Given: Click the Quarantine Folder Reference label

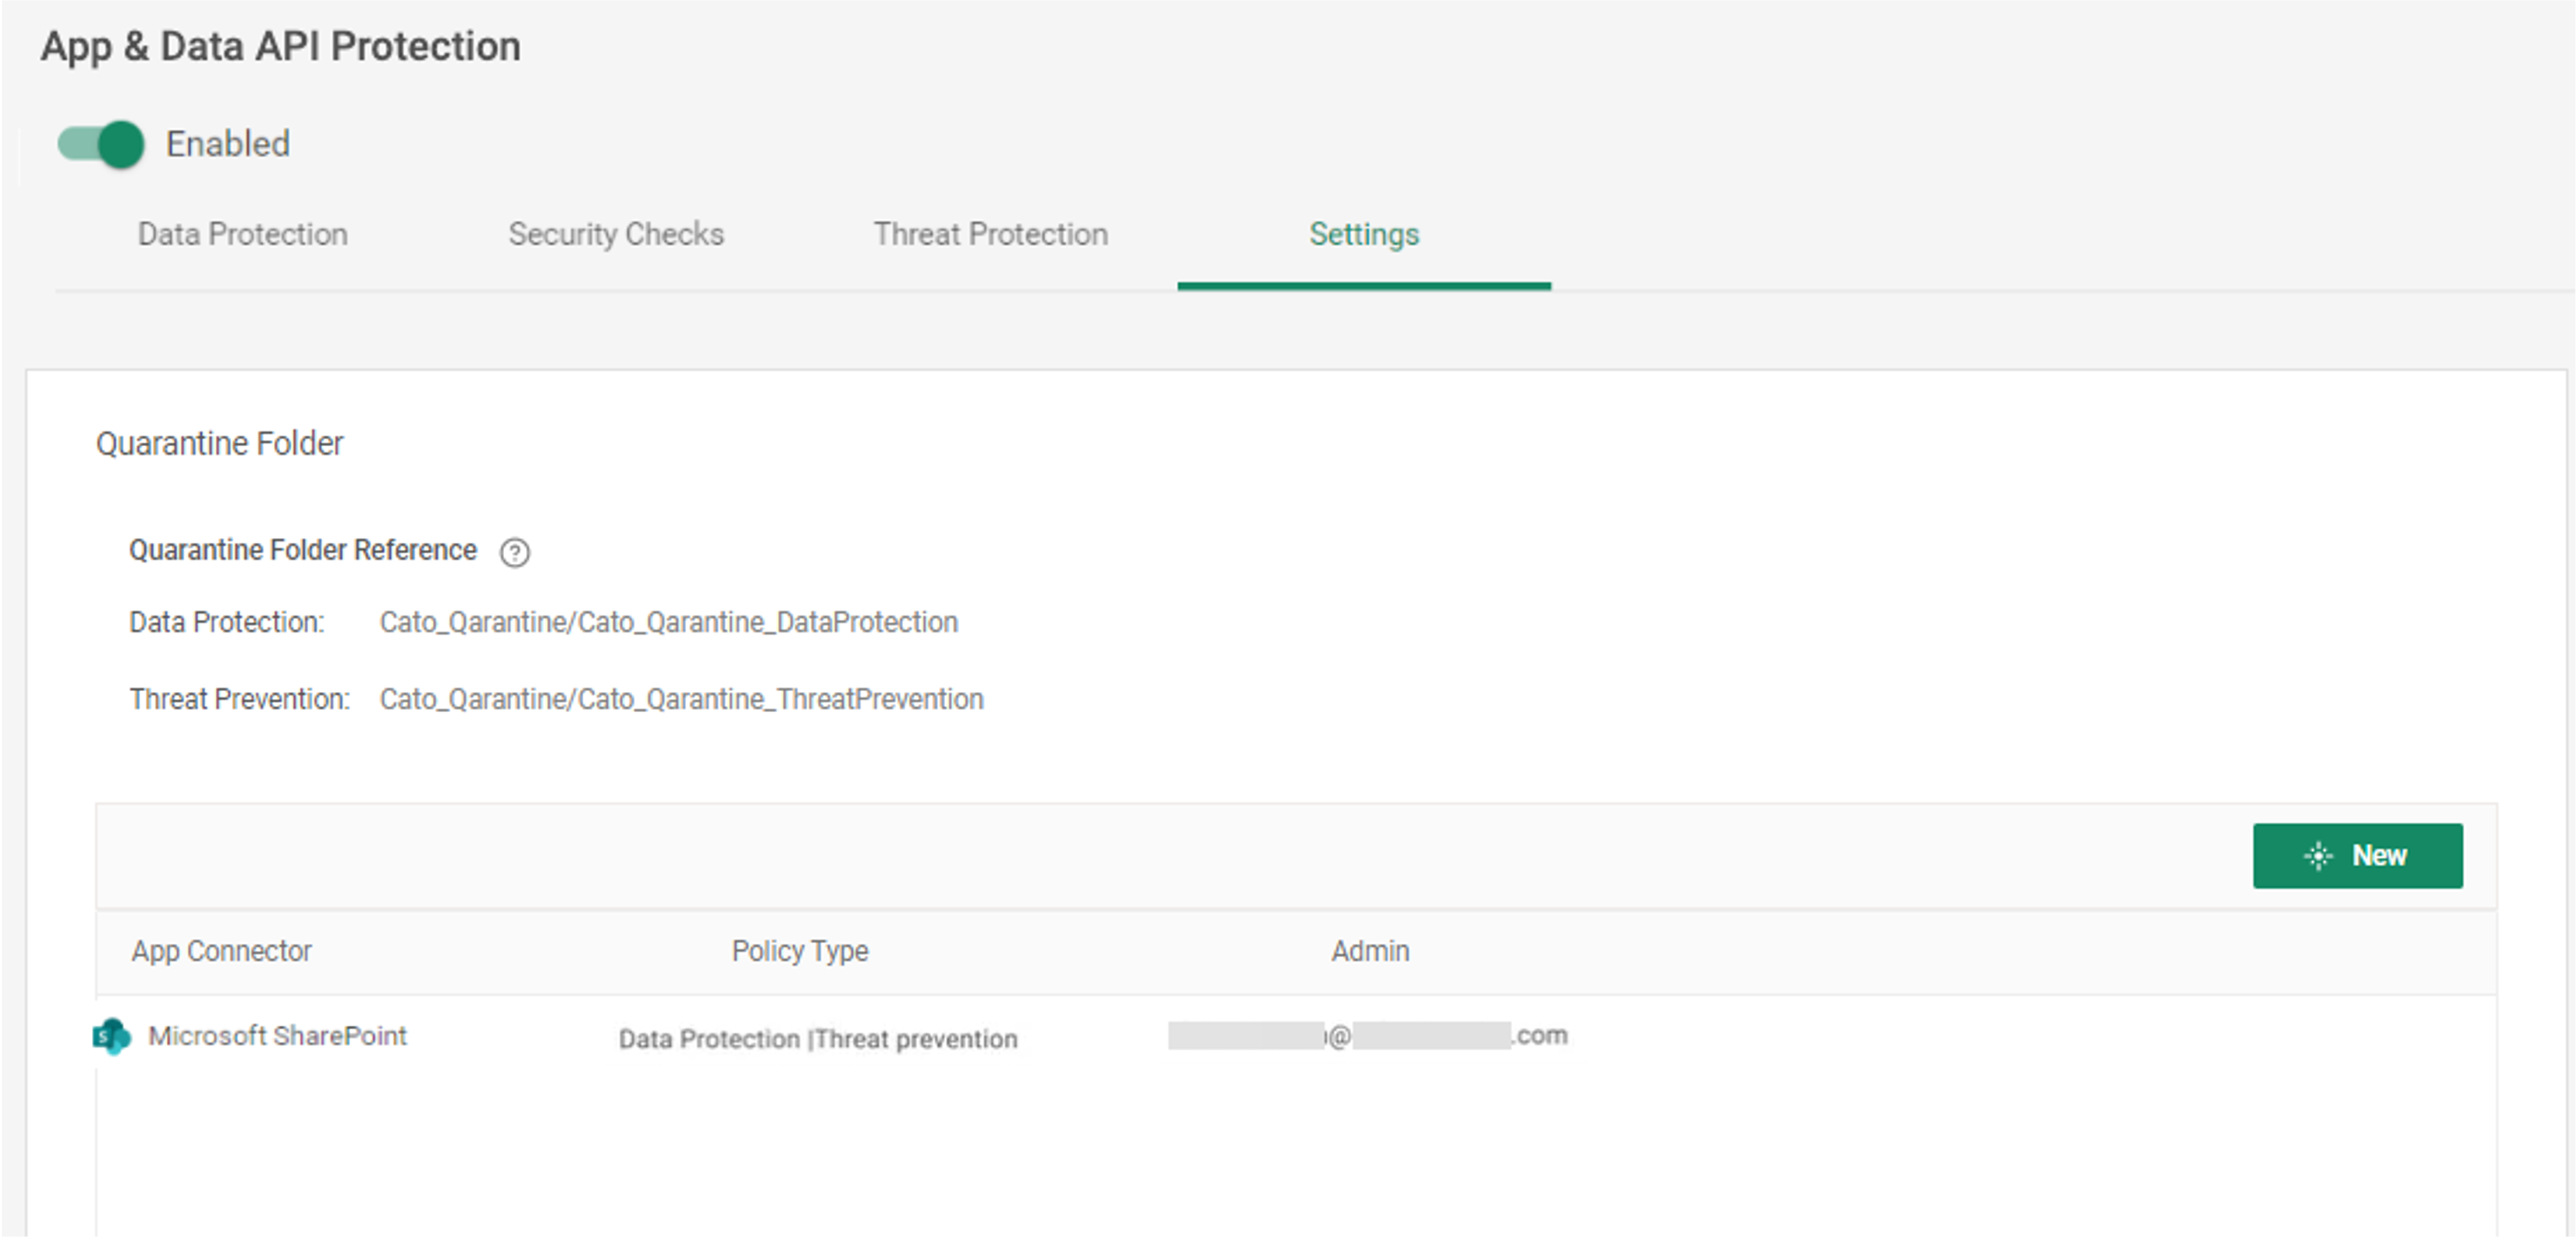Looking at the screenshot, I should coord(303,550).
